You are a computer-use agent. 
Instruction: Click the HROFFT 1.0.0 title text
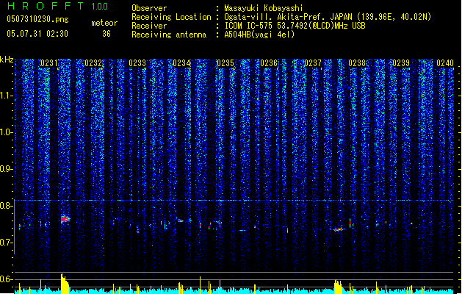click(x=58, y=6)
